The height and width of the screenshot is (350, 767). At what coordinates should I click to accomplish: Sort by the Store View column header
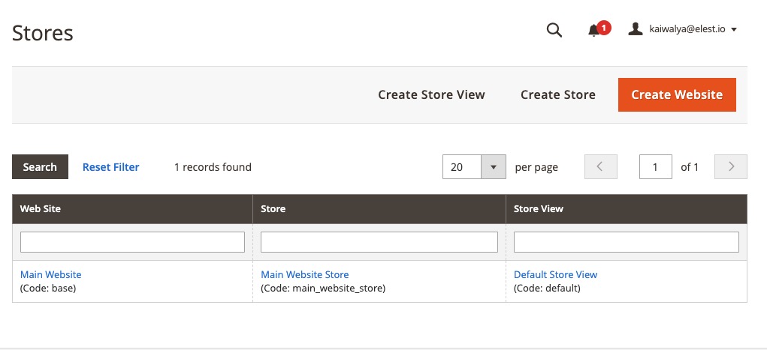[627, 209]
